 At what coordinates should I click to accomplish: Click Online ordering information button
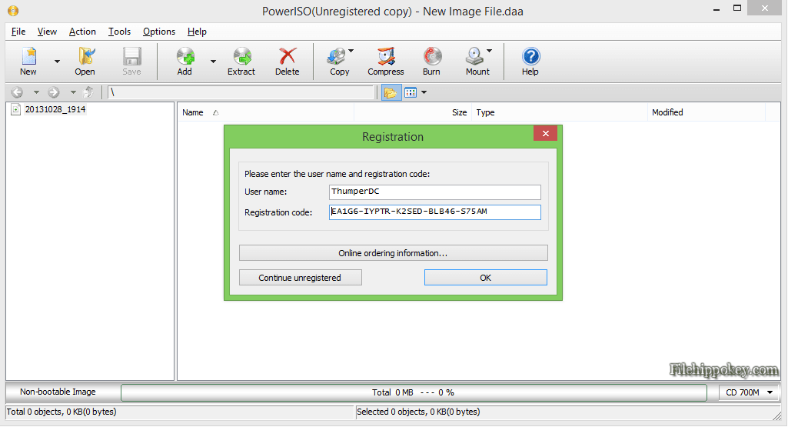click(x=393, y=253)
